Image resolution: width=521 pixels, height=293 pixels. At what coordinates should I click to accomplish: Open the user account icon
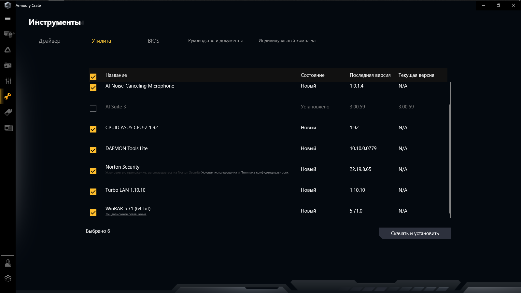click(8, 263)
